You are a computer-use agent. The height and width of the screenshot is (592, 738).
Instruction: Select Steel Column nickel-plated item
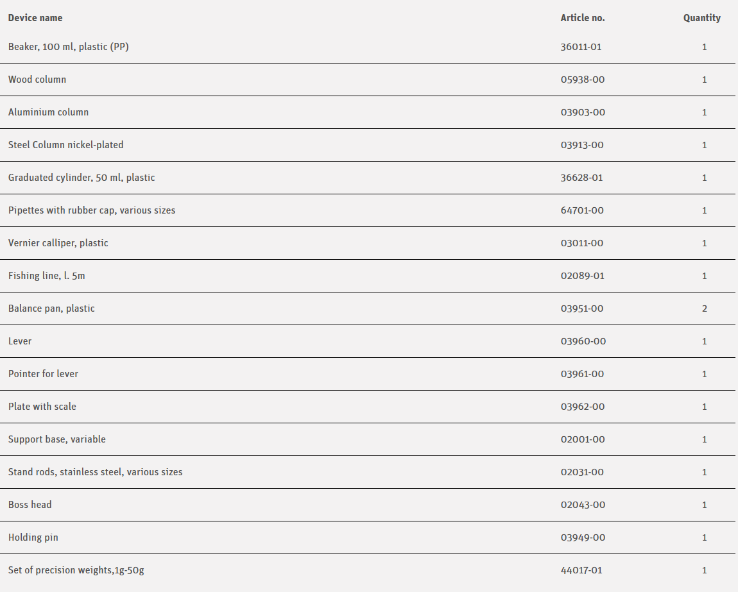click(x=66, y=145)
